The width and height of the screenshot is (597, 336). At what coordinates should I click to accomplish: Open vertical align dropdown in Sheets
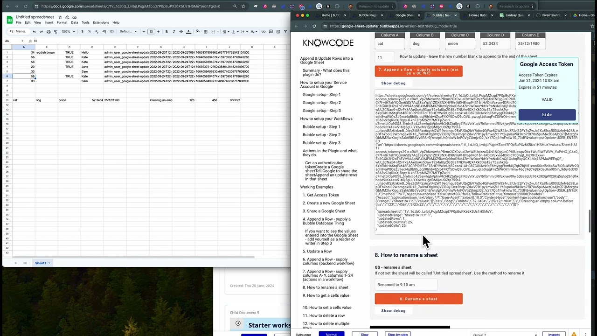click(x=236, y=32)
